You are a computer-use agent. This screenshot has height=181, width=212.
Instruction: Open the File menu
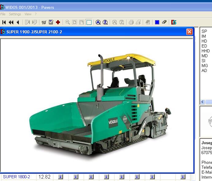click(3, 14)
